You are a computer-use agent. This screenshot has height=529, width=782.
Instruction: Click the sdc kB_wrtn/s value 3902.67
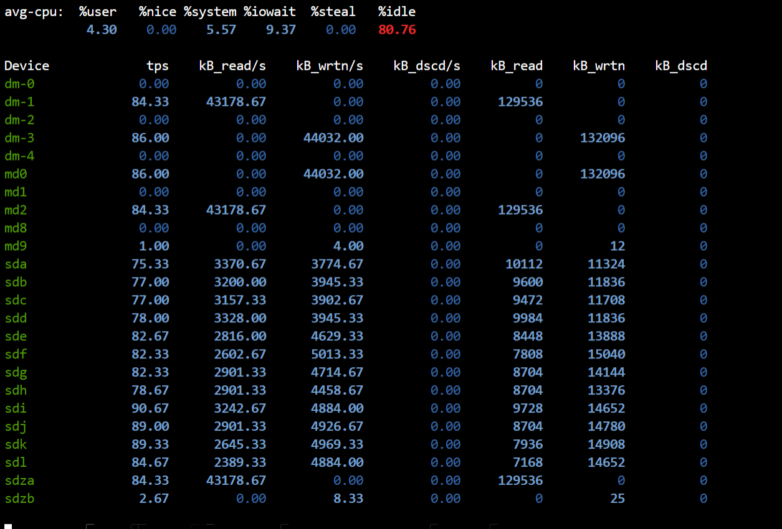337,301
